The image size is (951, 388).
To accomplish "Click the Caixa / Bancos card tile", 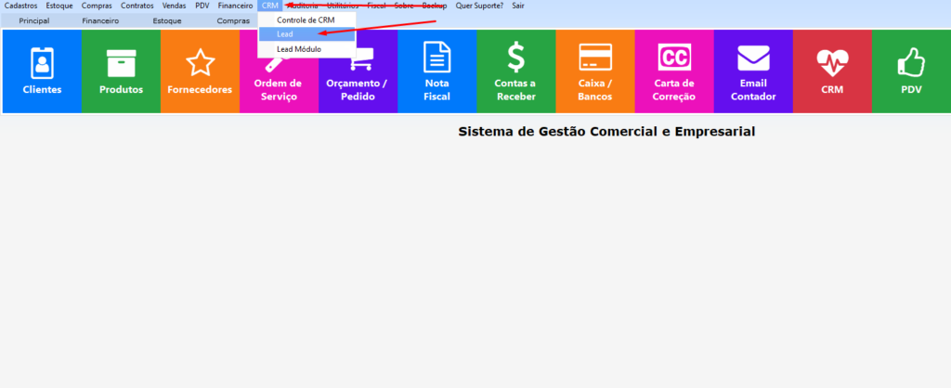I will [x=594, y=71].
